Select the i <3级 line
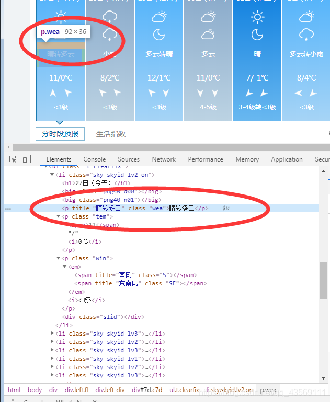Image resolution: width=330 pixels, height=402 pixels. point(87,300)
